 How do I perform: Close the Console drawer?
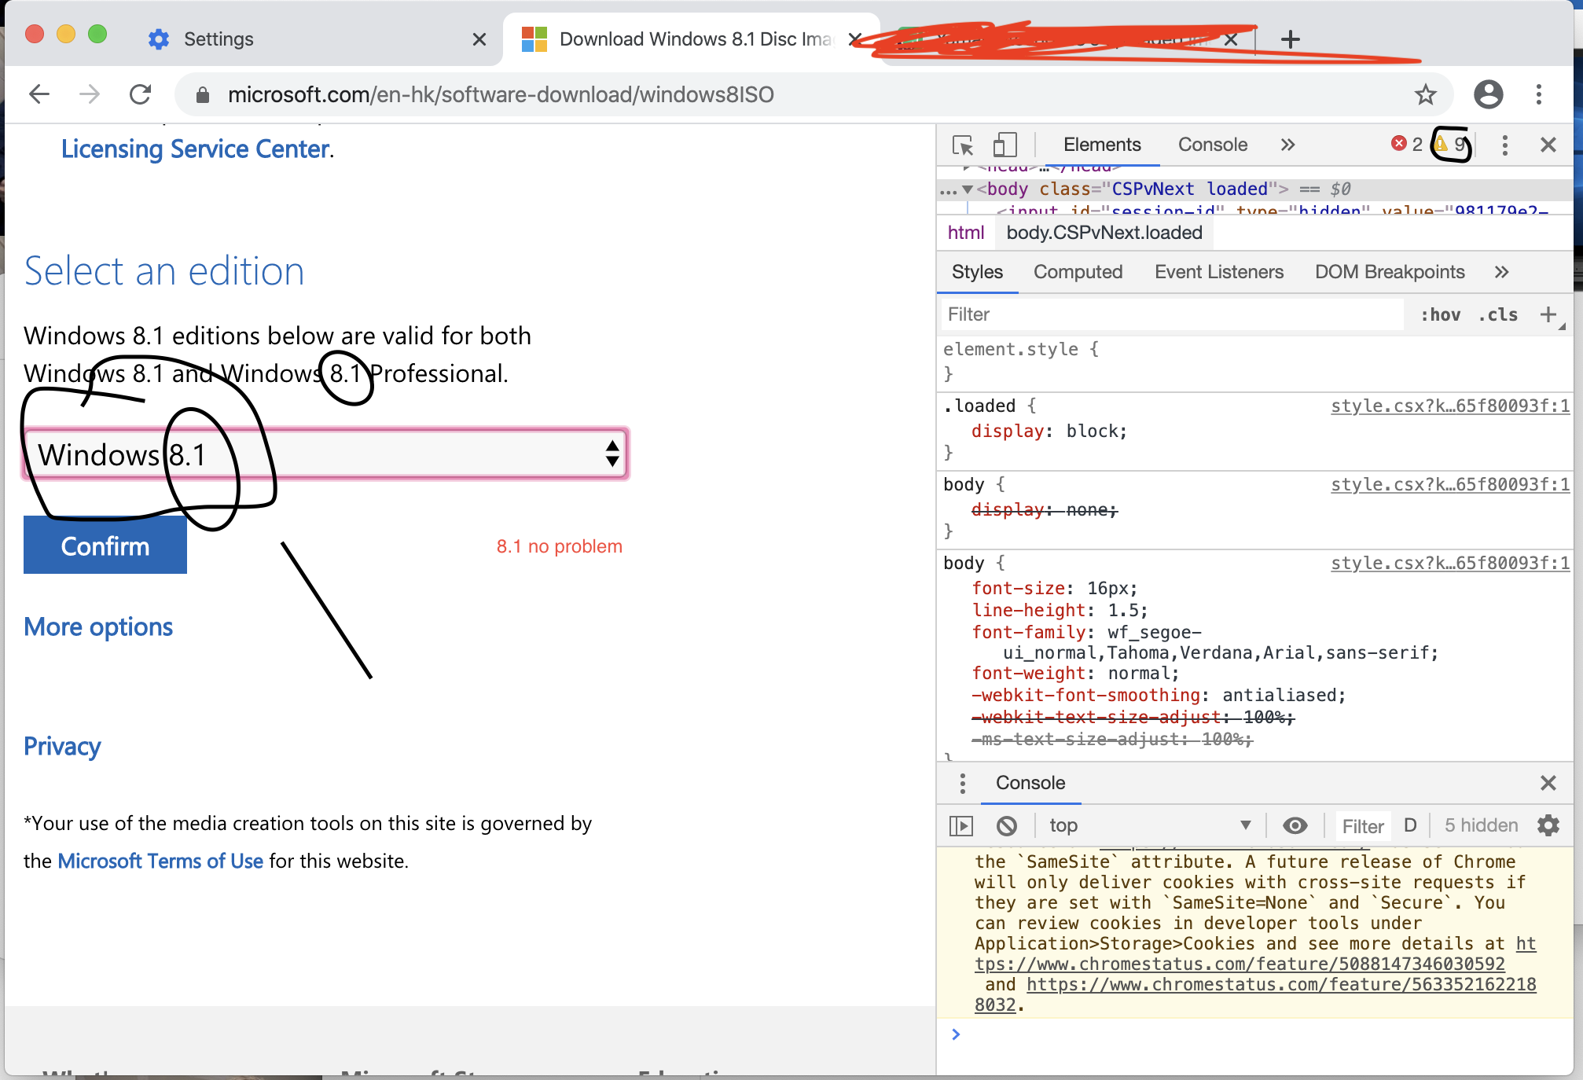coord(1548,783)
